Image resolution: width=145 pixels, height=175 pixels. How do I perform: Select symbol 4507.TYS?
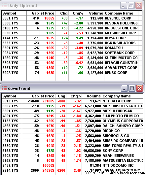click(x=10, y=136)
